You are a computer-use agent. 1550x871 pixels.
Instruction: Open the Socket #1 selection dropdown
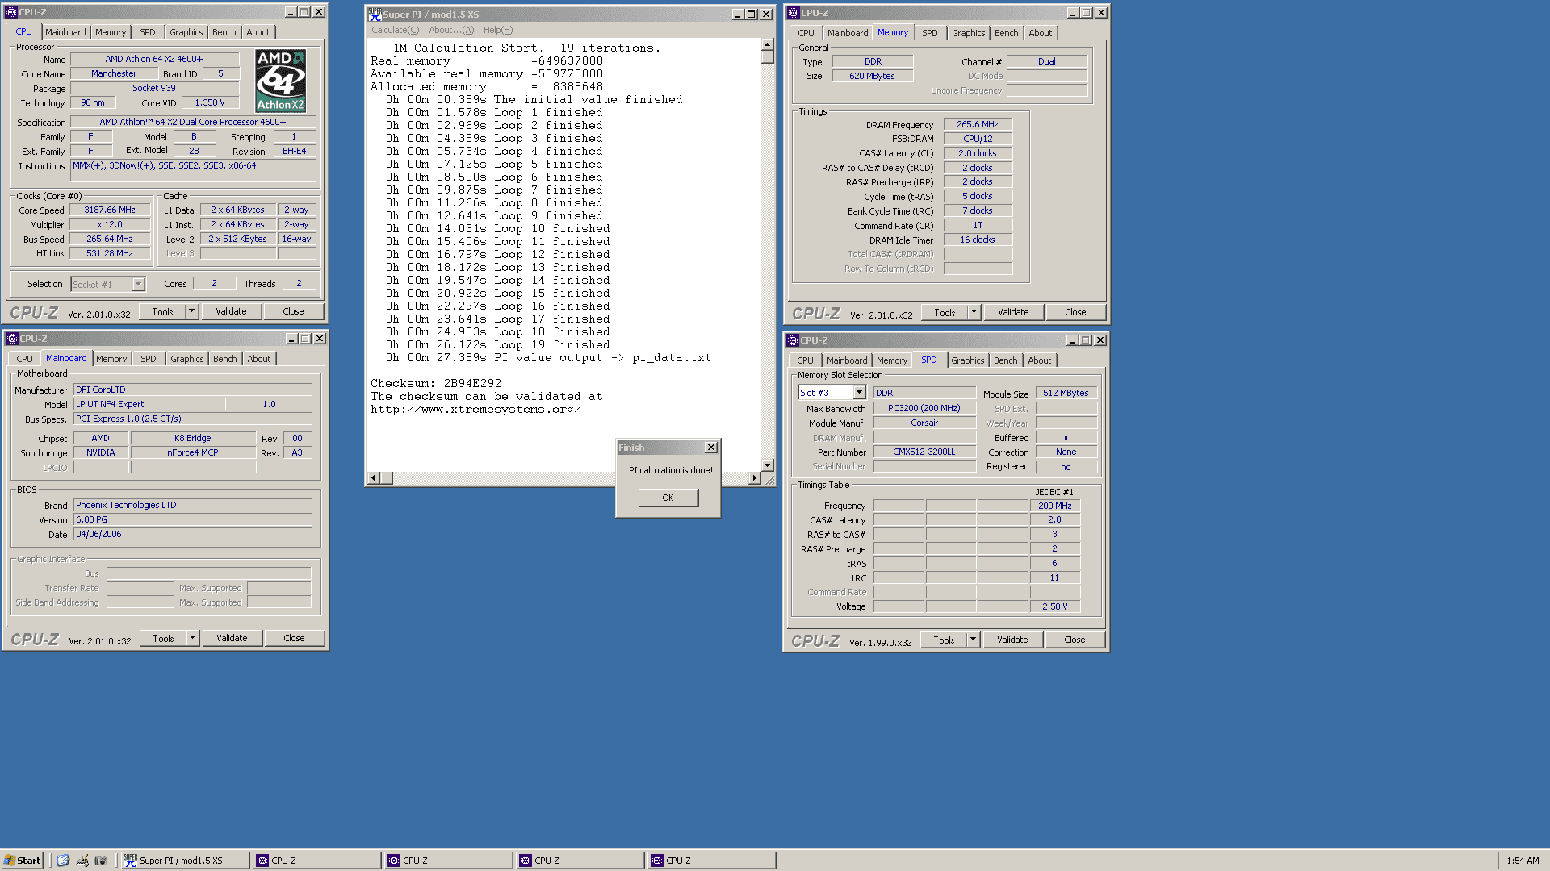[x=138, y=284]
